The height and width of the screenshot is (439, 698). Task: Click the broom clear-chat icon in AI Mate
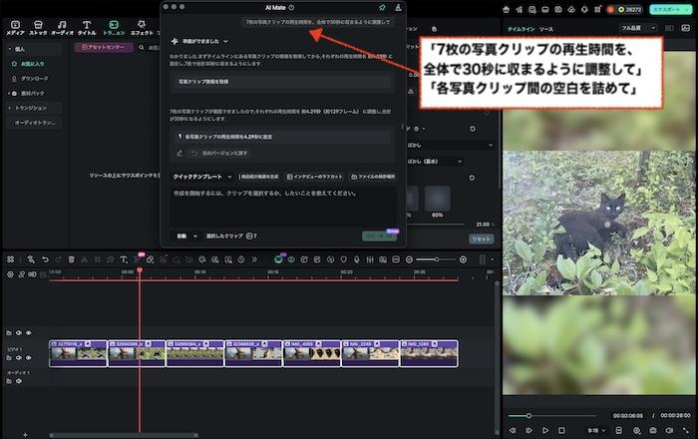pyautogui.click(x=398, y=8)
